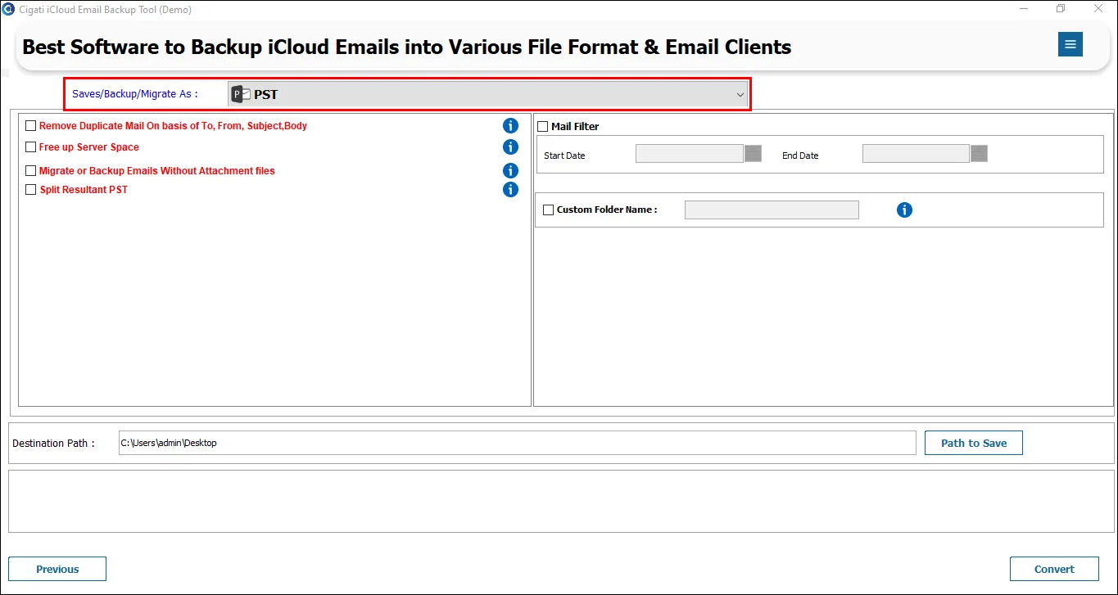The height and width of the screenshot is (595, 1118).
Task: Click the Path to Save button
Action: [974, 443]
